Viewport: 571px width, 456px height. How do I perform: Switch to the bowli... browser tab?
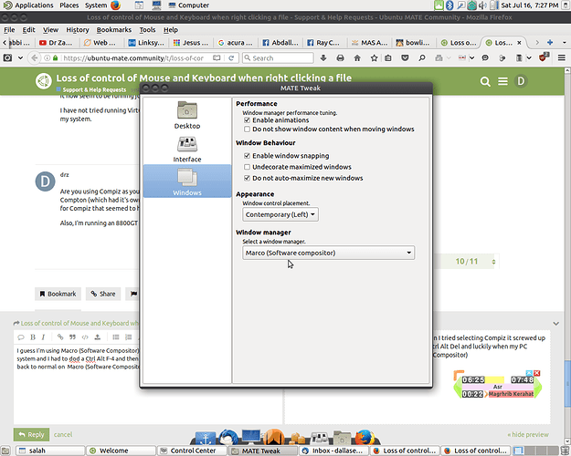click(x=414, y=43)
